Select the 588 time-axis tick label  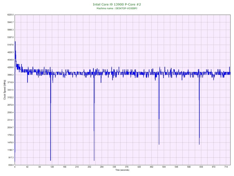[x=189, y=167]
